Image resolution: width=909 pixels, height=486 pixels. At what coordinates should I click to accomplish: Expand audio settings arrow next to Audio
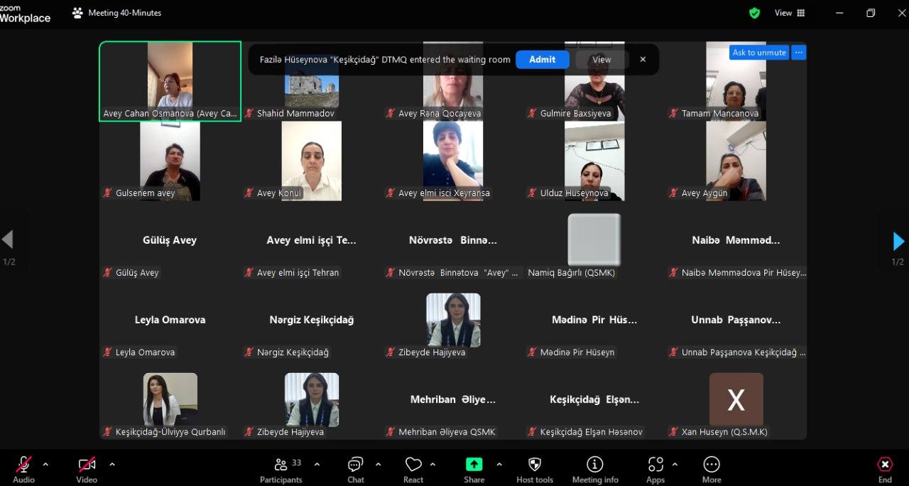[x=46, y=465]
